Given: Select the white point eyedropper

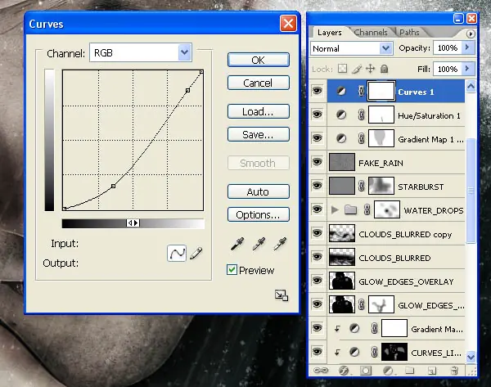Looking at the screenshot, I should coord(280,244).
